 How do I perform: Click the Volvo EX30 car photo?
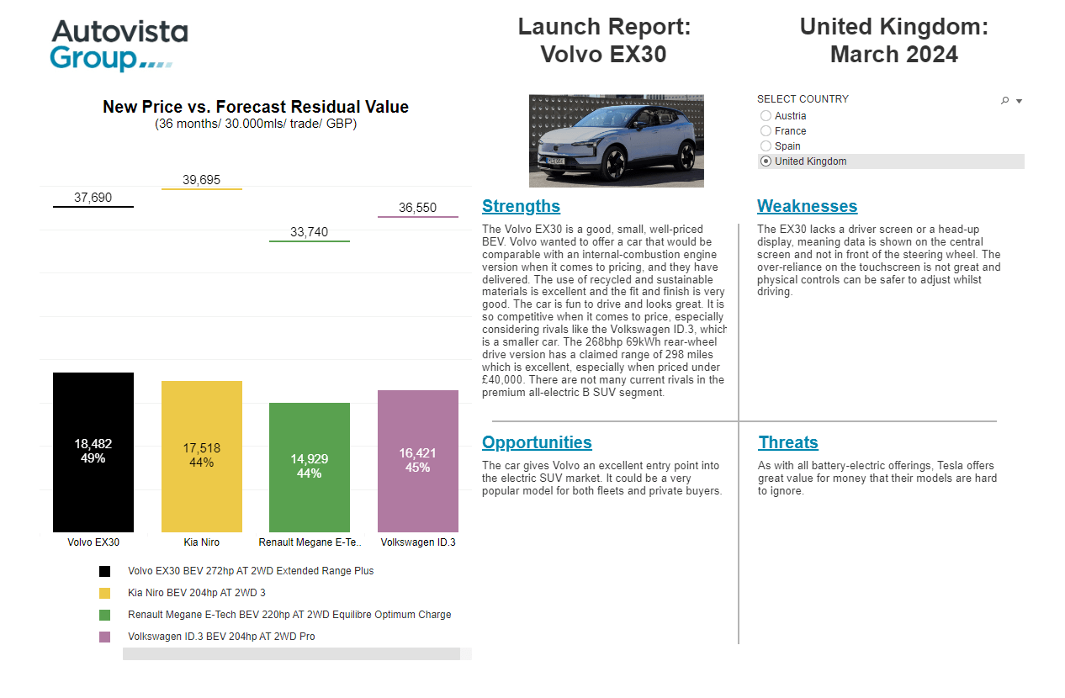[616, 140]
